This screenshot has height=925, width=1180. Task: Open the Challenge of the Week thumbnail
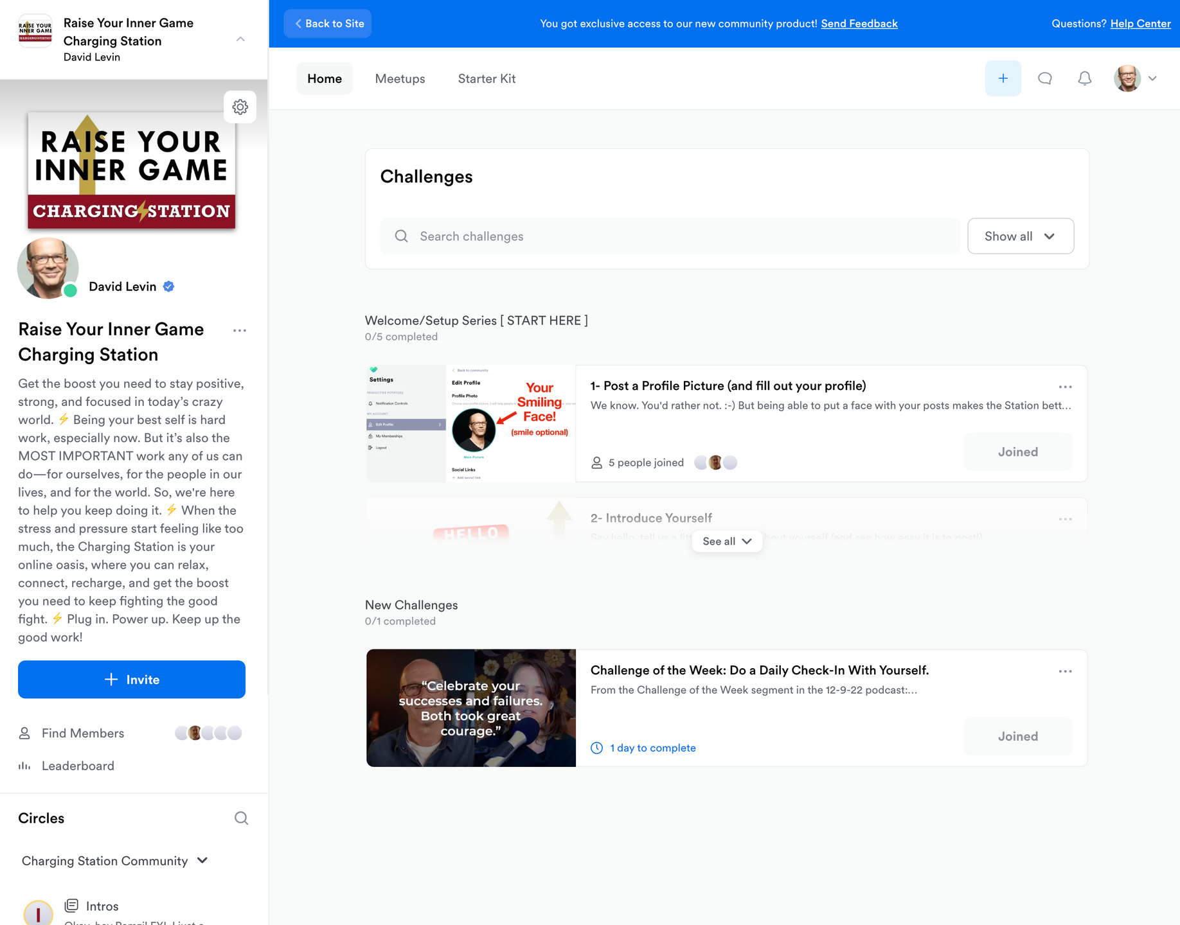click(471, 708)
